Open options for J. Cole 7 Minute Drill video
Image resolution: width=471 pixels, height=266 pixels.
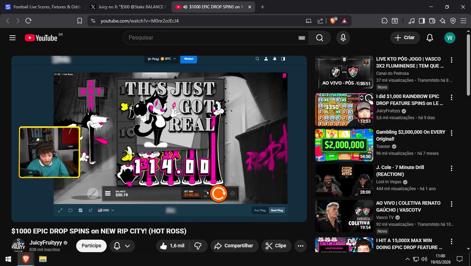451,168
